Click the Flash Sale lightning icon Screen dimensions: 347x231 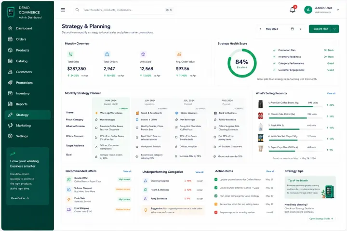pyautogui.click(x=69, y=199)
